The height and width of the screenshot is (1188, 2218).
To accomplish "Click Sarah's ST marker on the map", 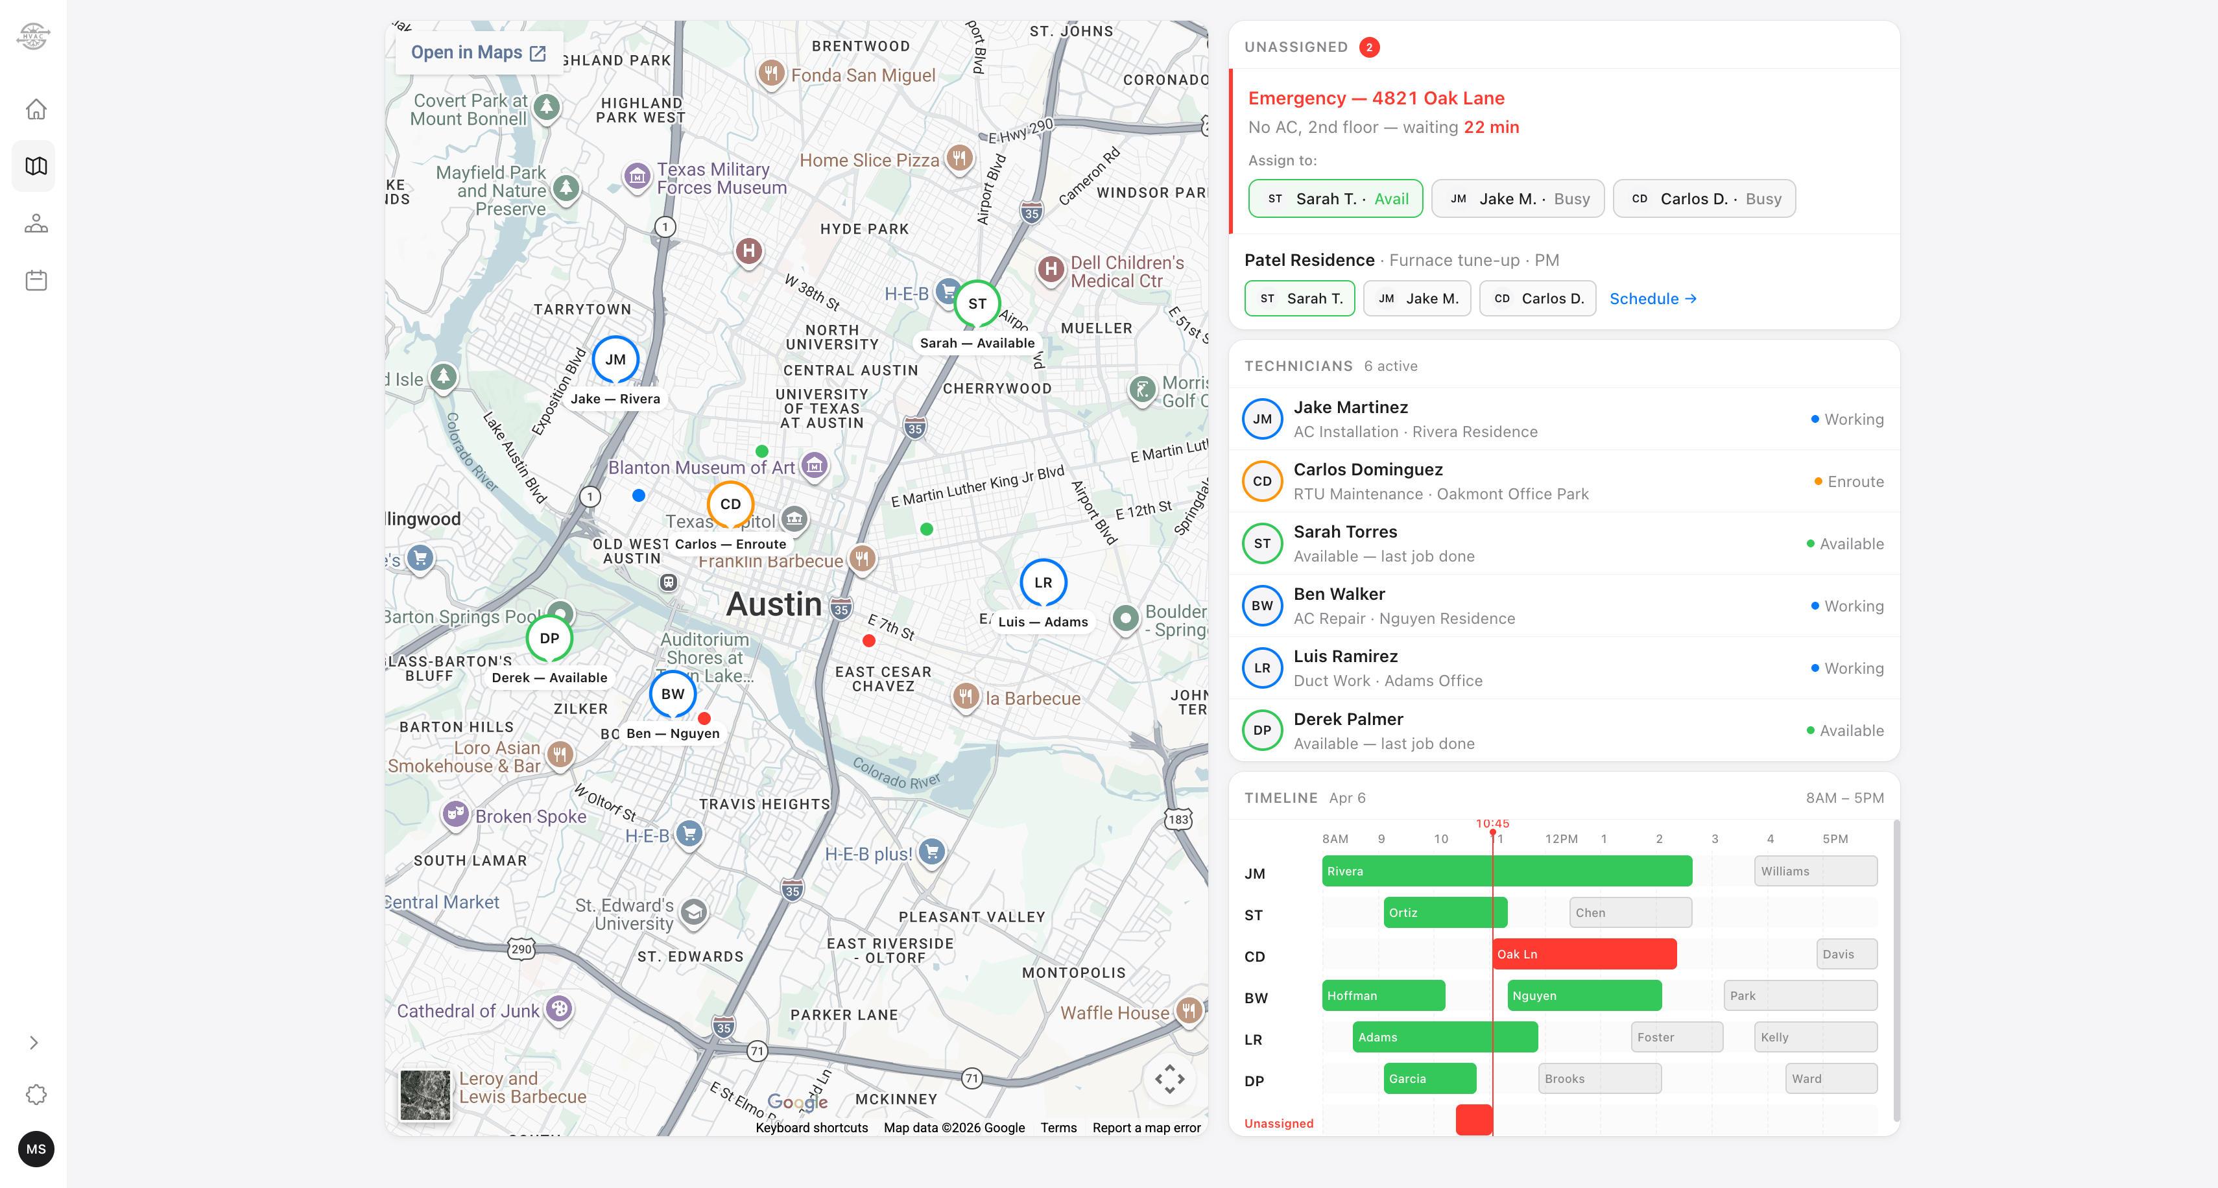I will point(977,304).
